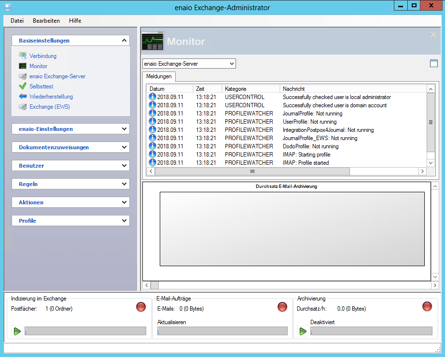Viewport: 445px width, 357px height.
Task: Expand the enaio-Einstellungen section
Action: click(x=124, y=129)
